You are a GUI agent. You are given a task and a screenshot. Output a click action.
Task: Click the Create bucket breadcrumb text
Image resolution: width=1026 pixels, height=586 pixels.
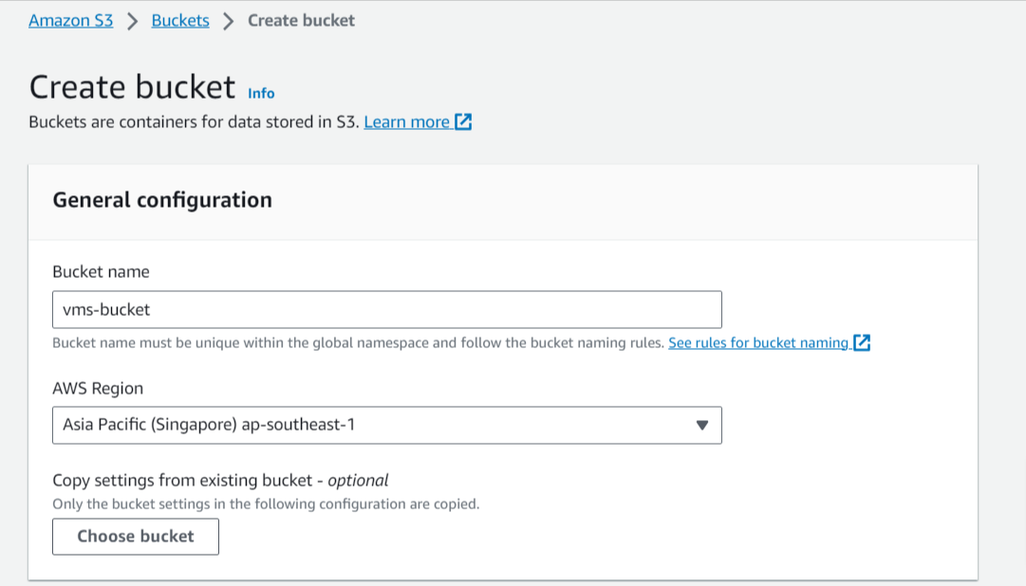tap(301, 20)
